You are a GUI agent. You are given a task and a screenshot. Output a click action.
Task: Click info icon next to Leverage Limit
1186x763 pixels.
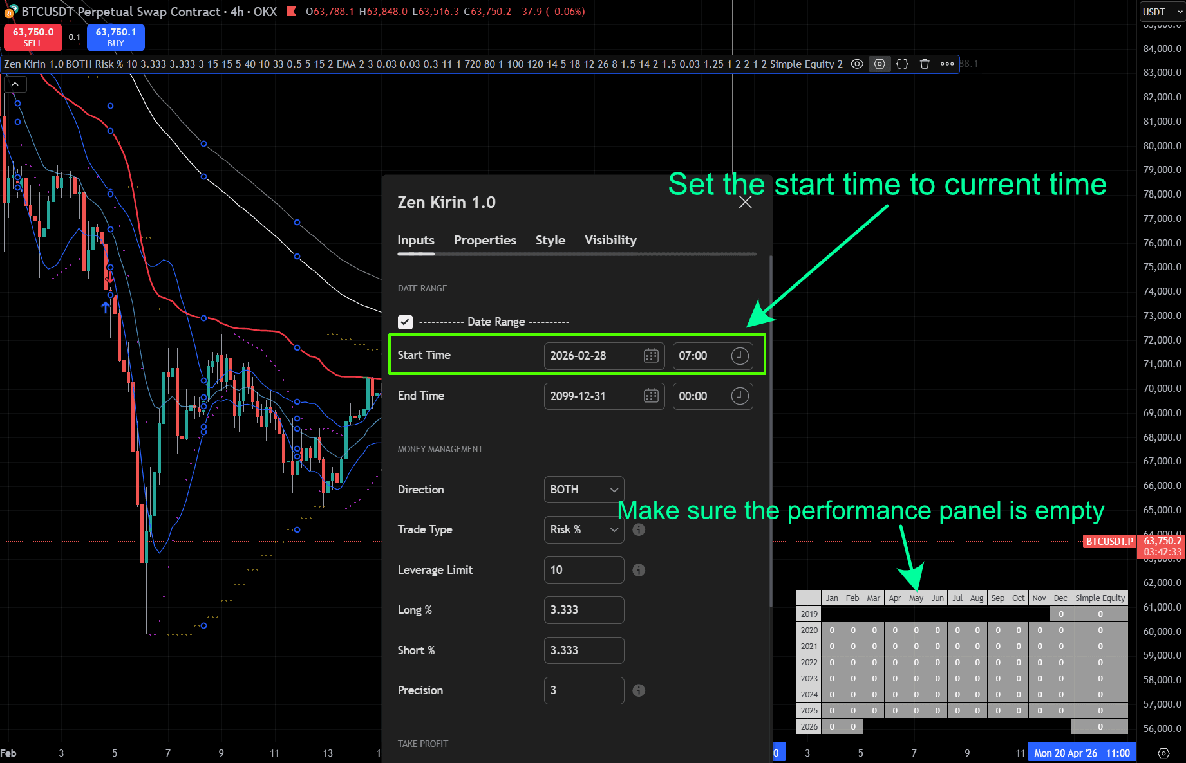coord(639,570)
